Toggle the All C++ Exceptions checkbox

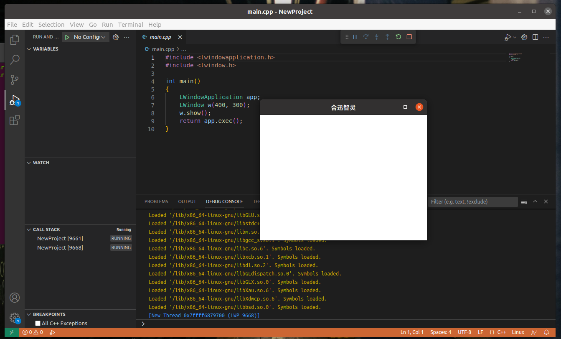(38, 323)
